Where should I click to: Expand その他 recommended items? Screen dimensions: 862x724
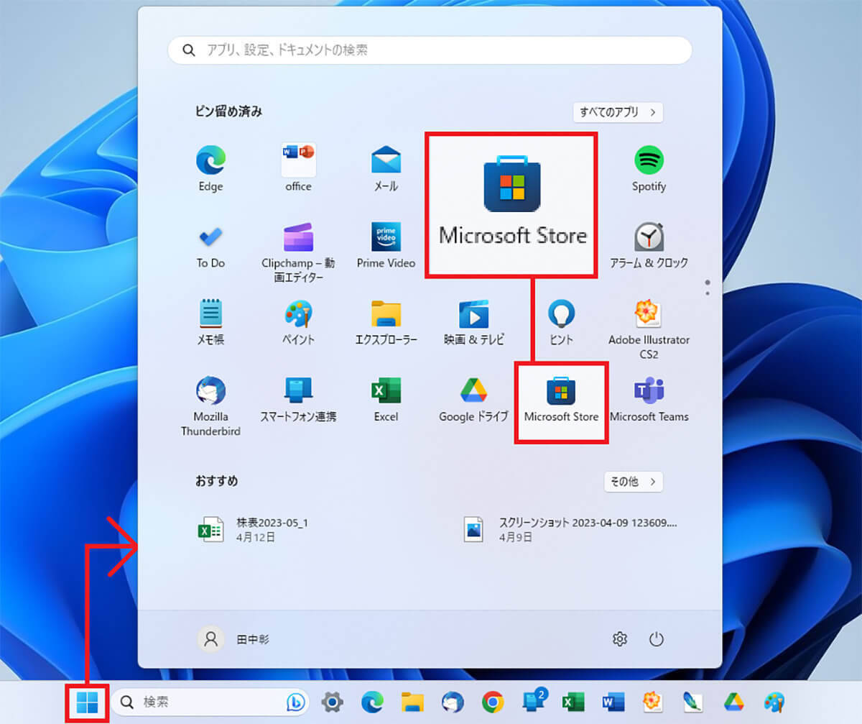point(633,482)
